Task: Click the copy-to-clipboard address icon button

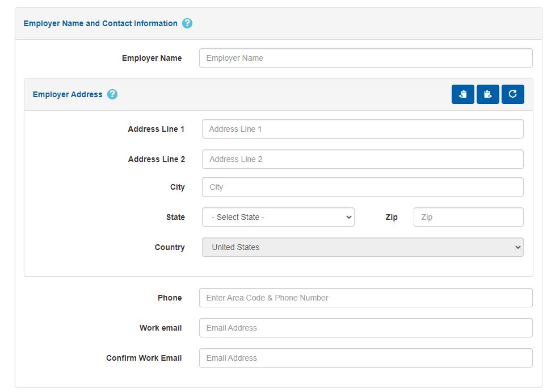Action: point(462,94)
